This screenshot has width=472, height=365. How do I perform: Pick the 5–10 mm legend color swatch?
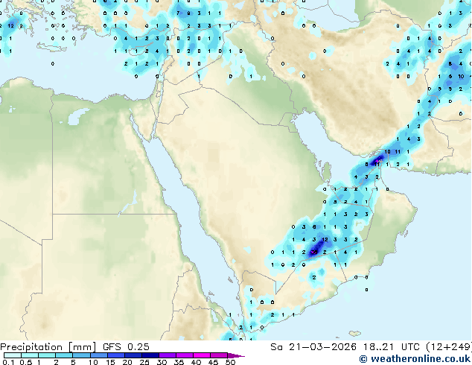coord(81,355)
